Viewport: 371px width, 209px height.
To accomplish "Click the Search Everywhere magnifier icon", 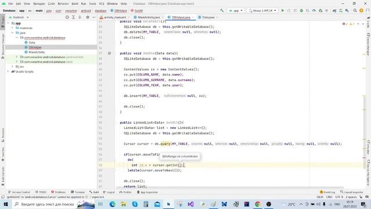I will click(x=355, y=10).
